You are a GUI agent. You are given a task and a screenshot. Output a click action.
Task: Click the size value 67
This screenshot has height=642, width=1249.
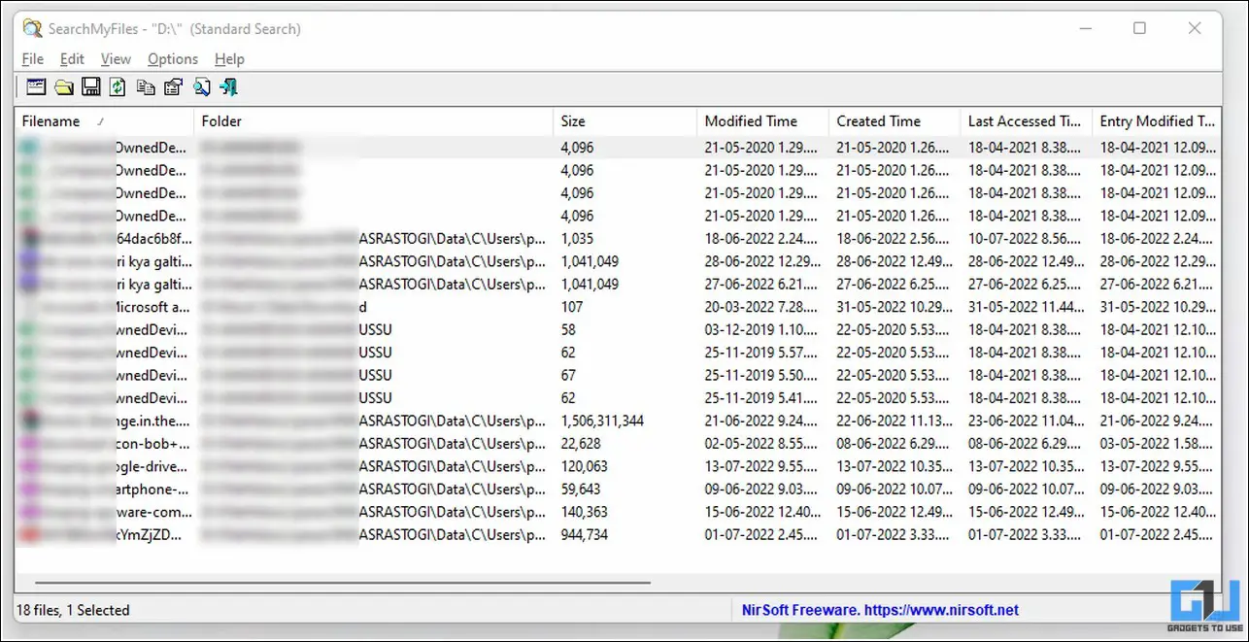pyautogui.click(x=568, y=375)
